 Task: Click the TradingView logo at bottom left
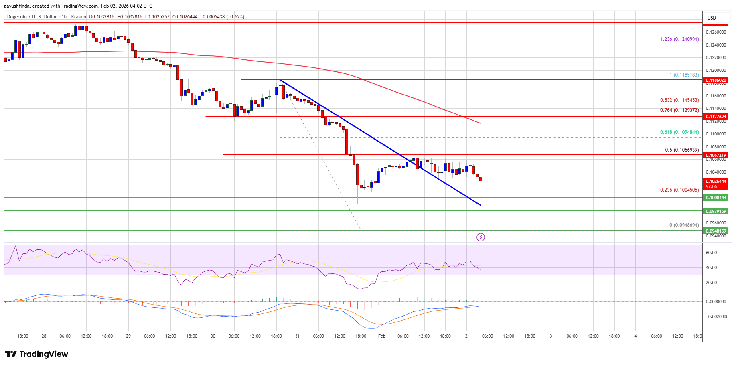[12, 354]
